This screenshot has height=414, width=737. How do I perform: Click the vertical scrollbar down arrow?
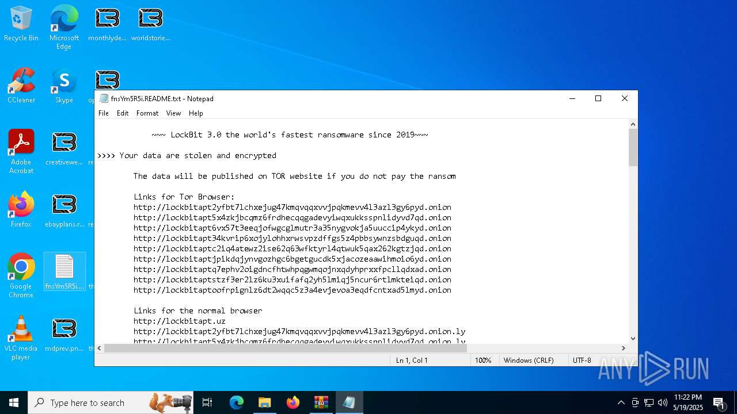tap(633, 339)
